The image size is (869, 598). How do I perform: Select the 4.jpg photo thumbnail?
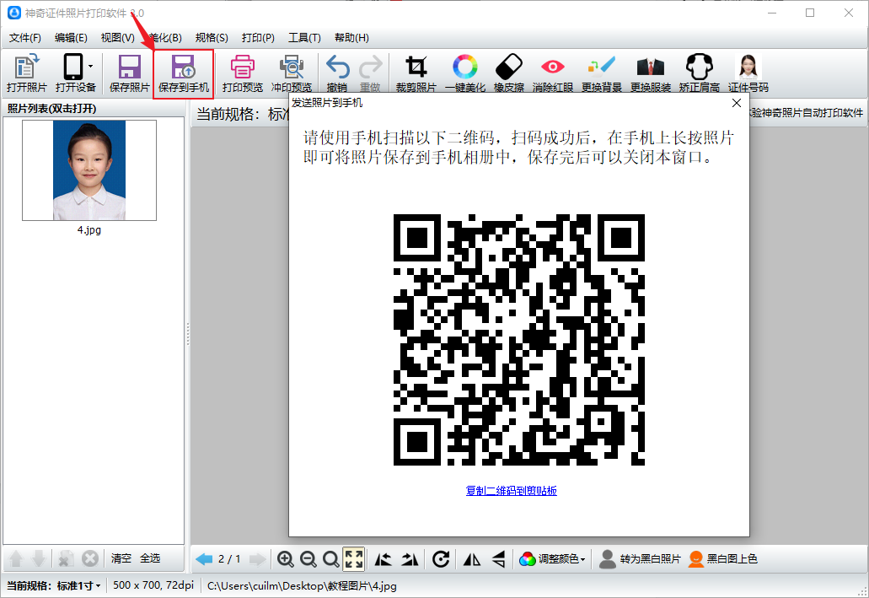click(89, 170)
